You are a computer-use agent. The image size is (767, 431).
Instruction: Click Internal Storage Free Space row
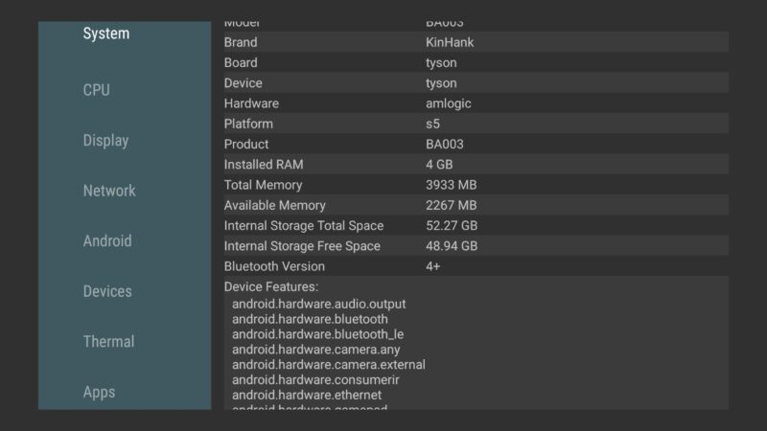475,246
